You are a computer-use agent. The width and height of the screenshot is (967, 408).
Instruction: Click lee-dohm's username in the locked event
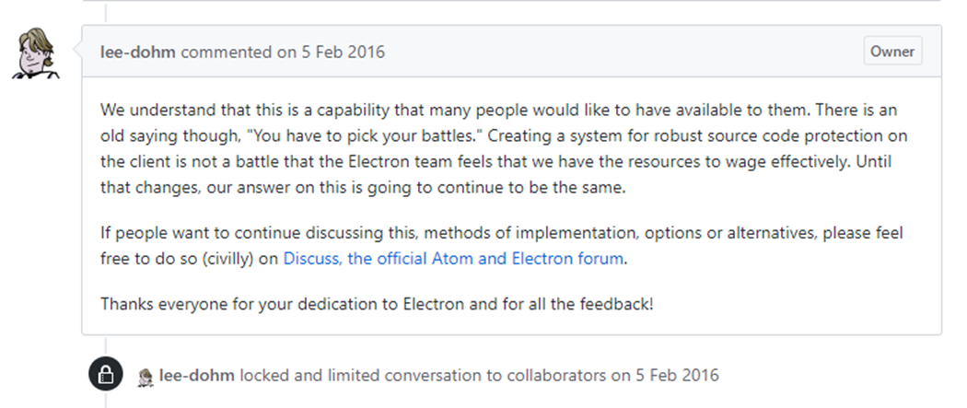[x=199, y=376]
